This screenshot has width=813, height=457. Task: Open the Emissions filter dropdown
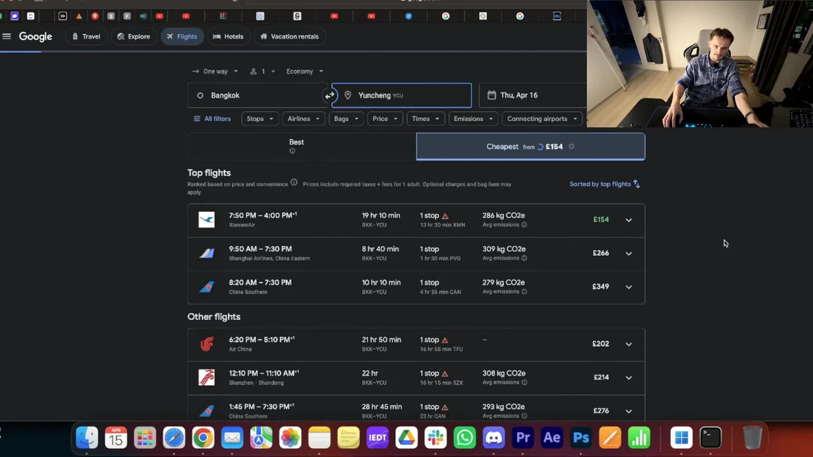473,119
